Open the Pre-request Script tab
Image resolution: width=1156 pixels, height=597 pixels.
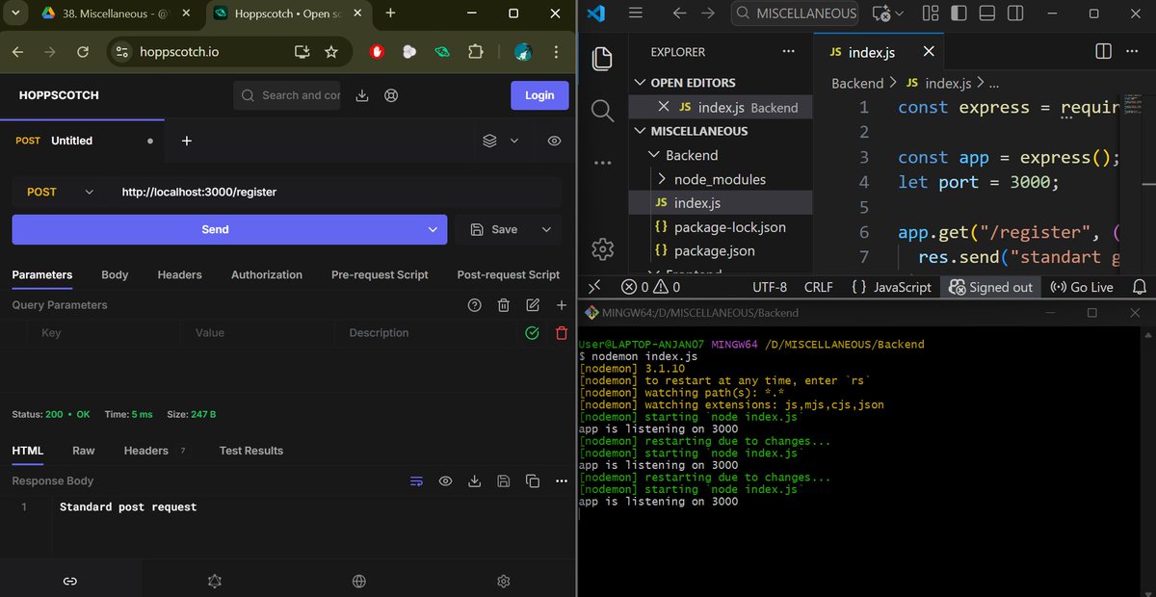tap(380, 274)
